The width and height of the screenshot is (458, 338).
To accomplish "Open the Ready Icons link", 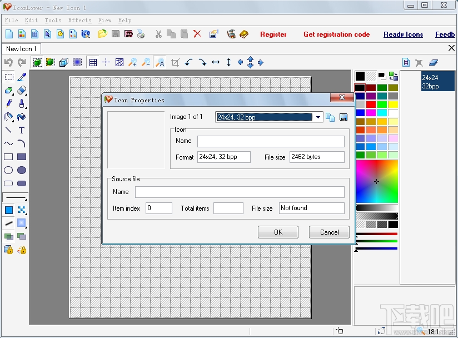I will pyautogui.click(x=403, y=34).
